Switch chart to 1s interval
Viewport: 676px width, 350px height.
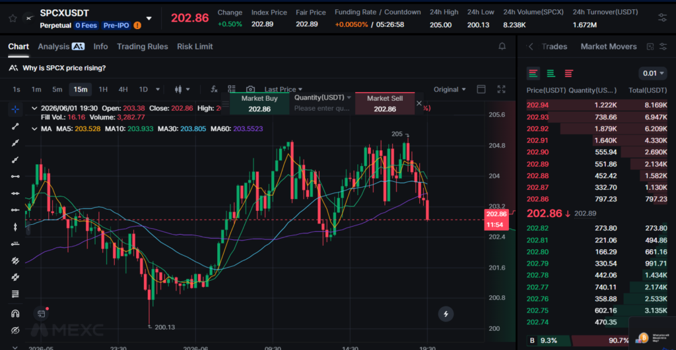(17, 89)
